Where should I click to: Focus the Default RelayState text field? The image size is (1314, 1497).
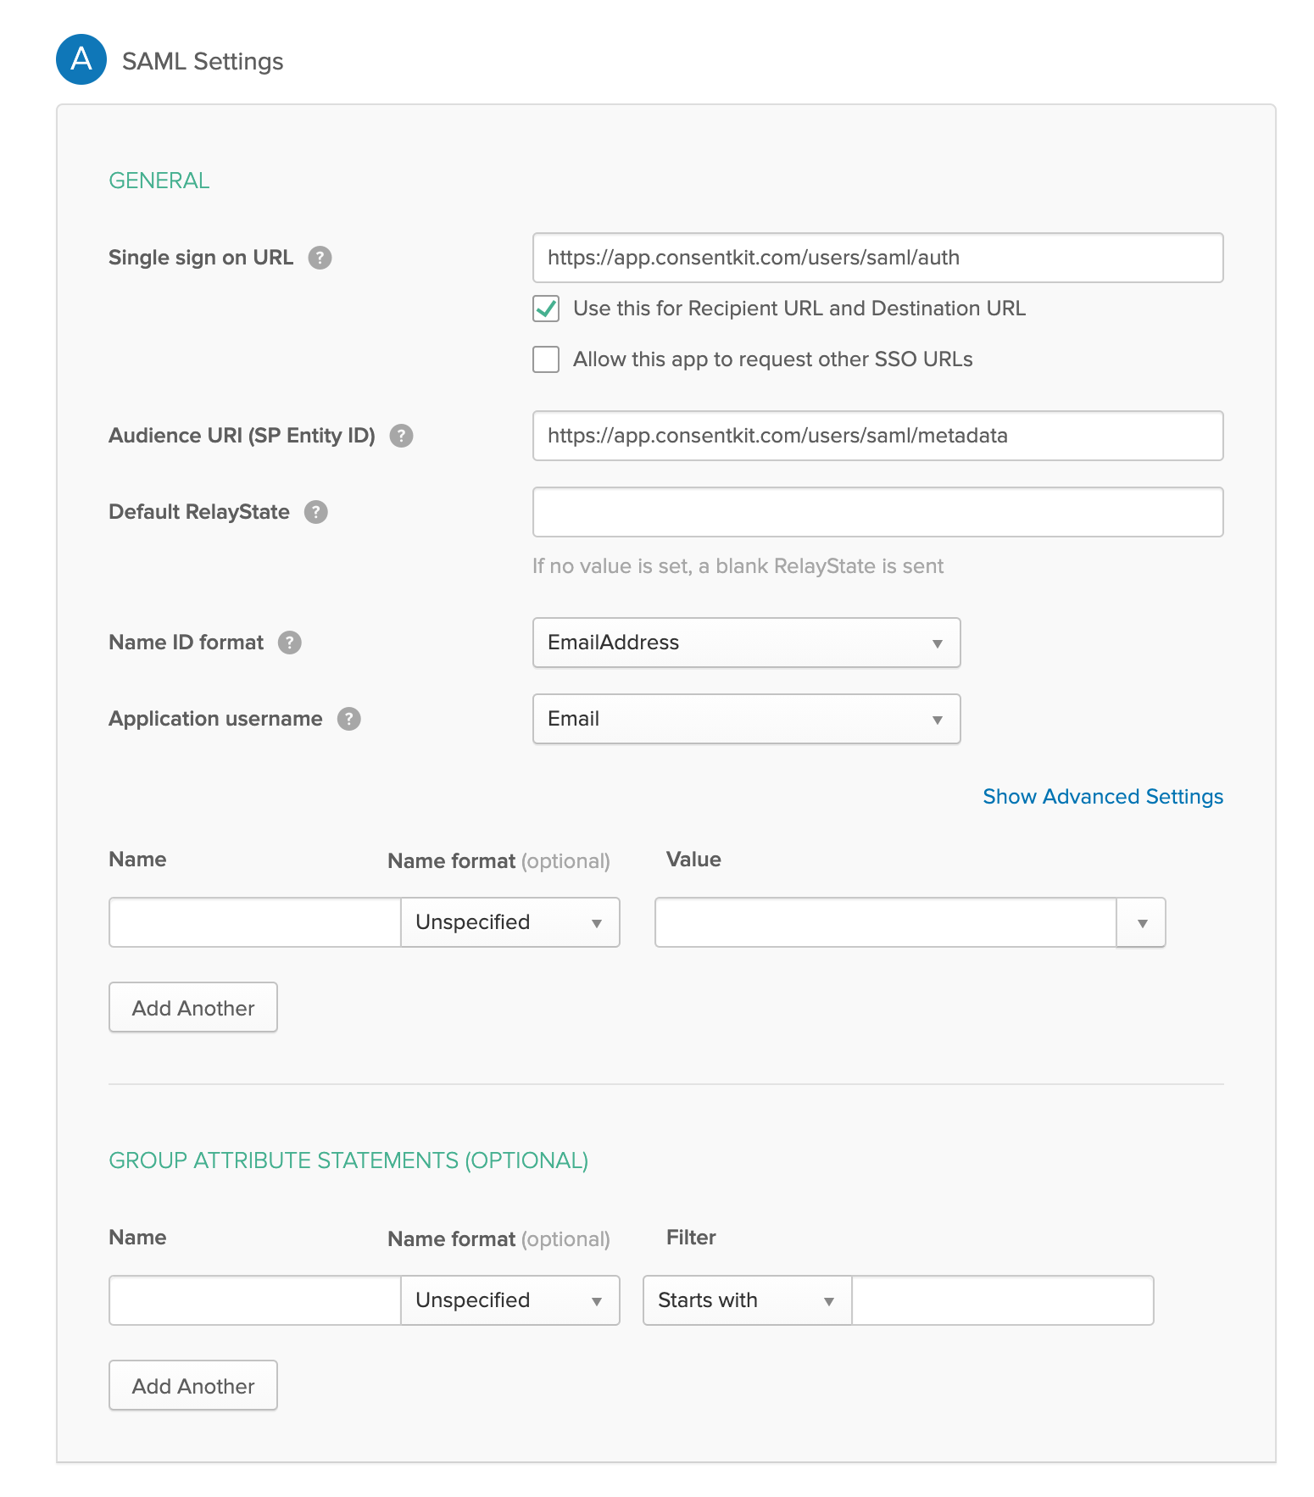click(877, 512)
